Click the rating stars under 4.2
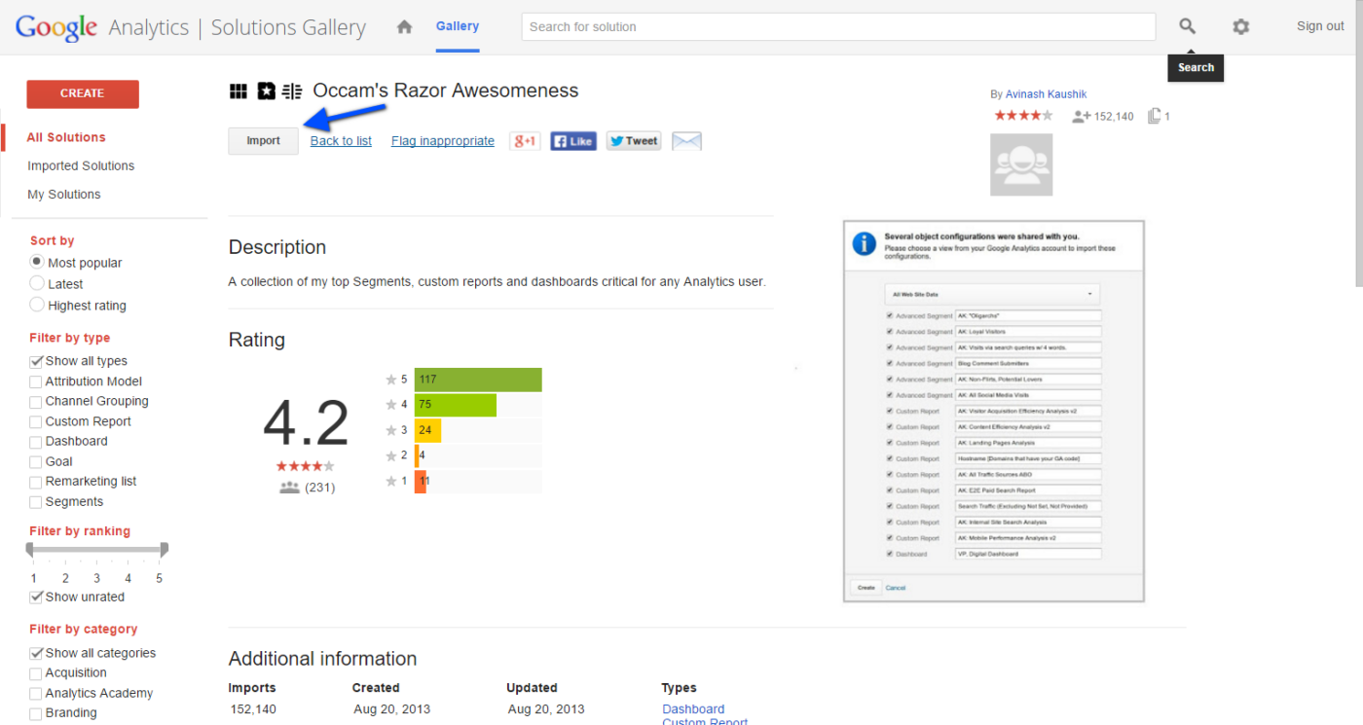 pos(305,466)
